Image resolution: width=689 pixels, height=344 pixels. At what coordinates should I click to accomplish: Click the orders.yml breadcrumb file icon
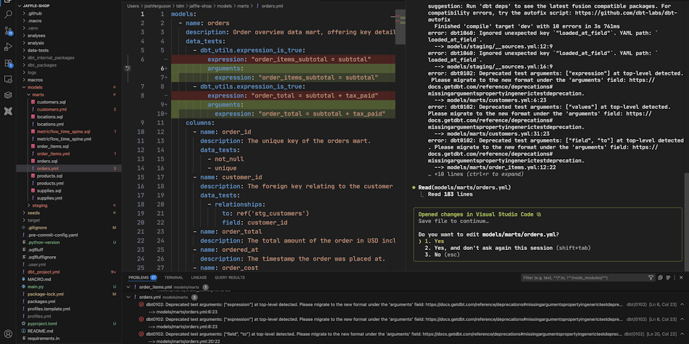pyautogui.click(x=257, y=6)
